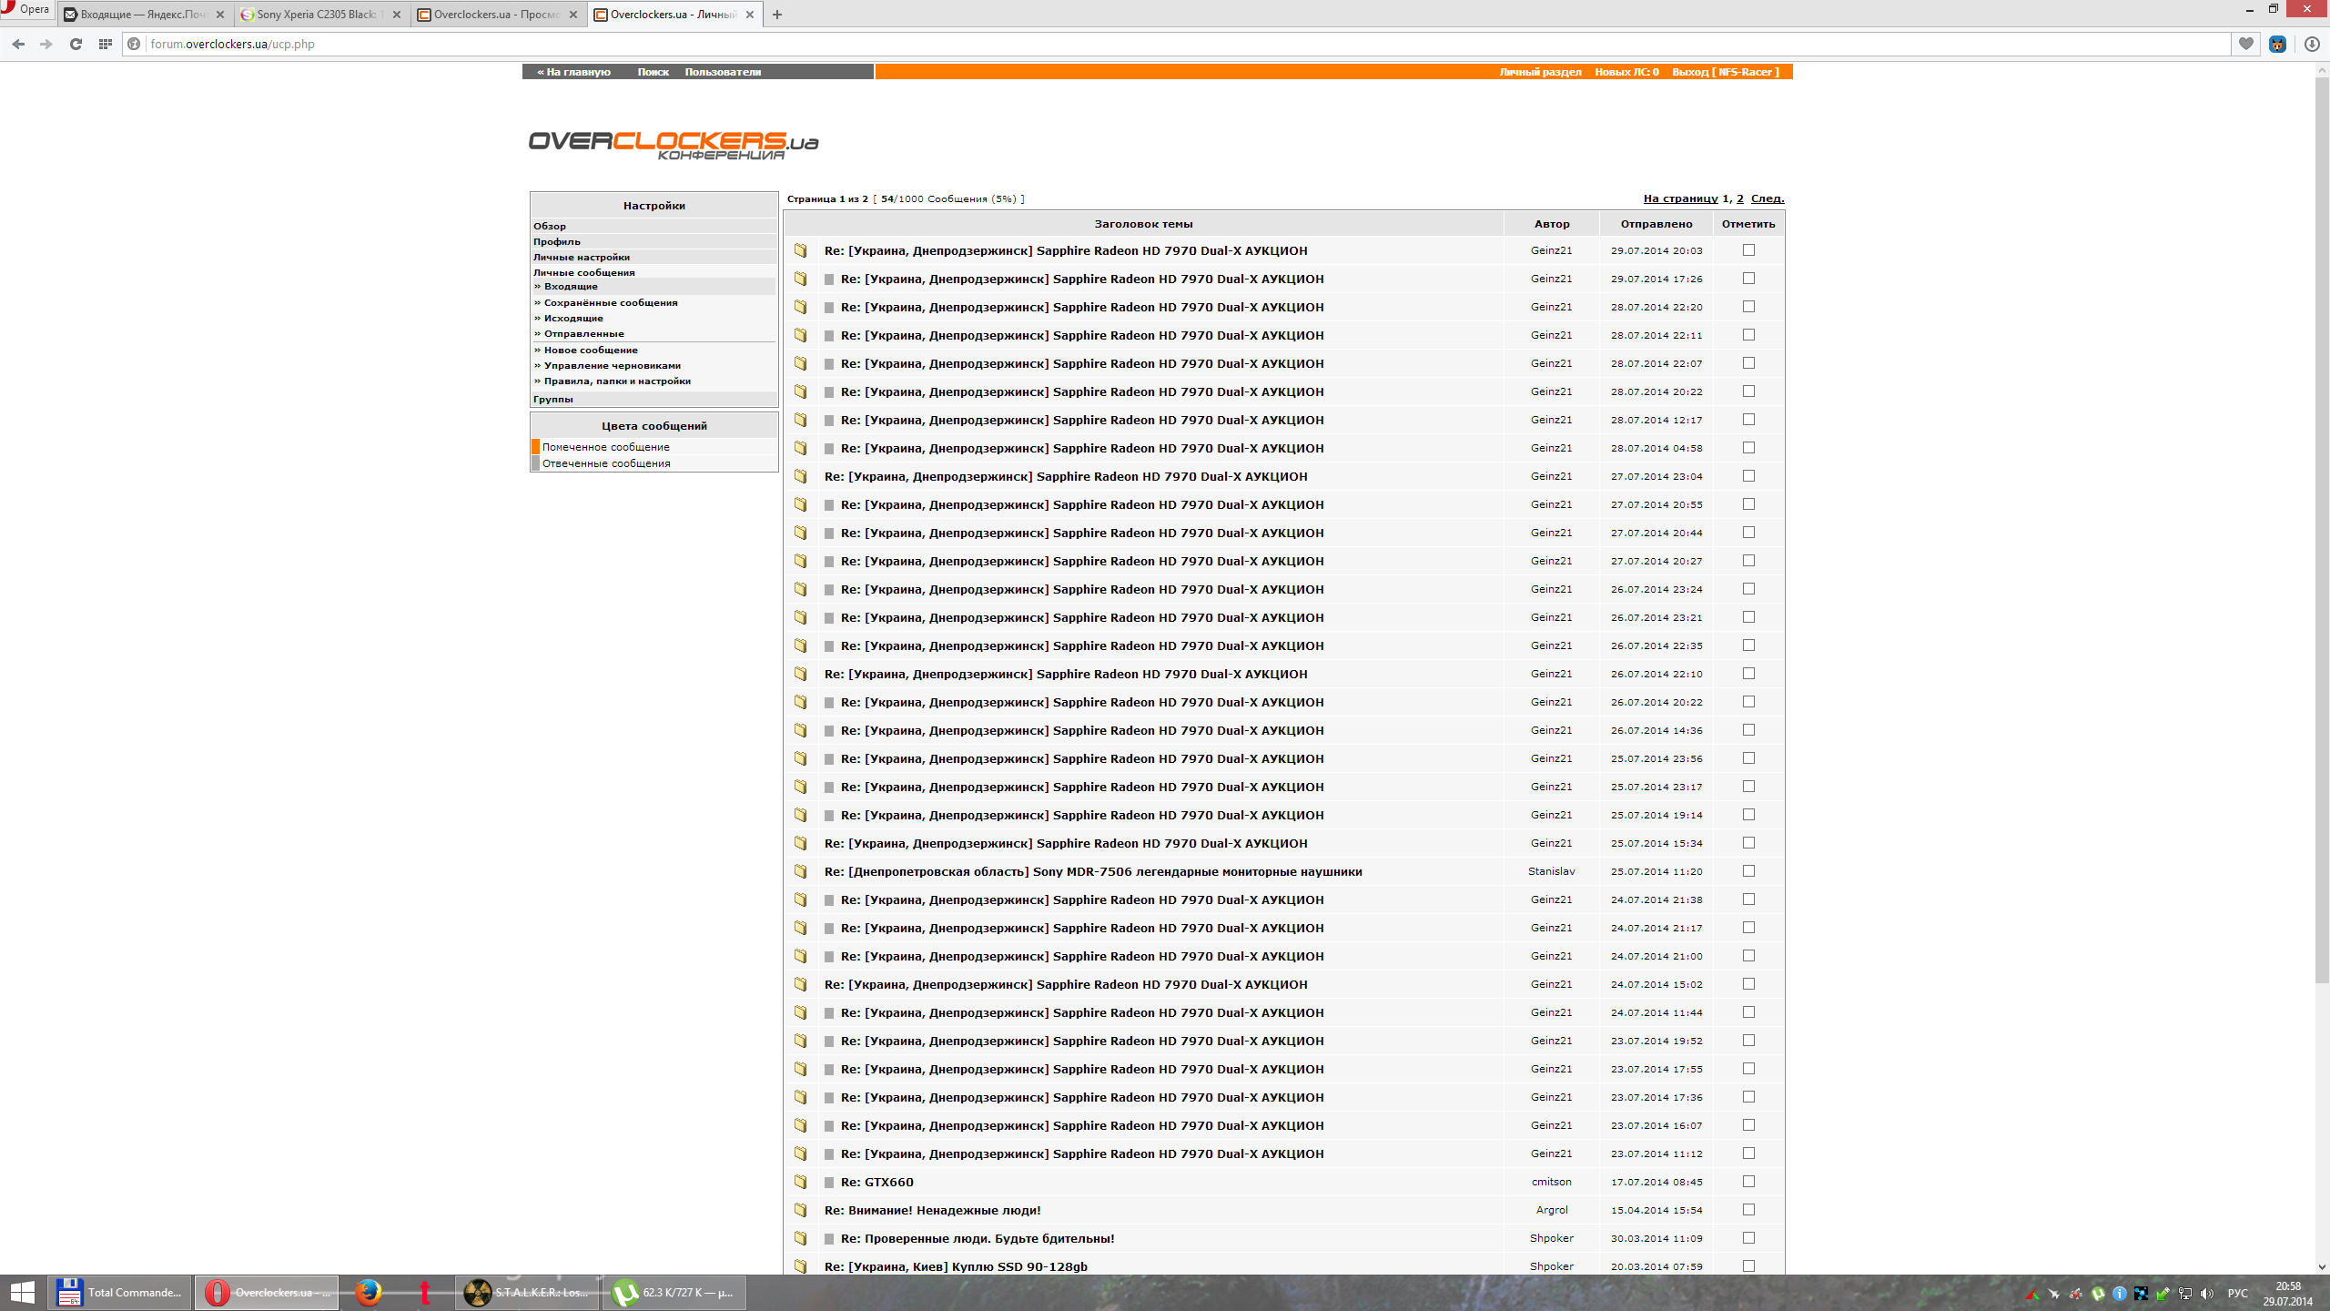The width and height of the screenshot is (2330, 1311).
Task: Switch to the S.T.A.L.K.E.R. taskbar window
Action: click(527, 1293)
